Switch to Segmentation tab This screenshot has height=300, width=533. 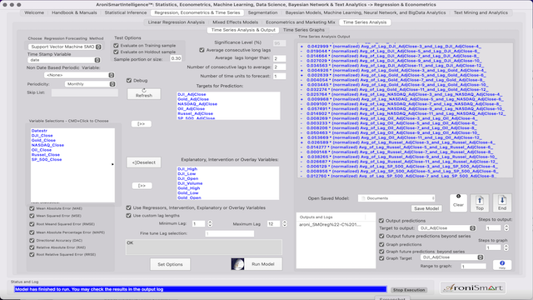click(262, 12)
